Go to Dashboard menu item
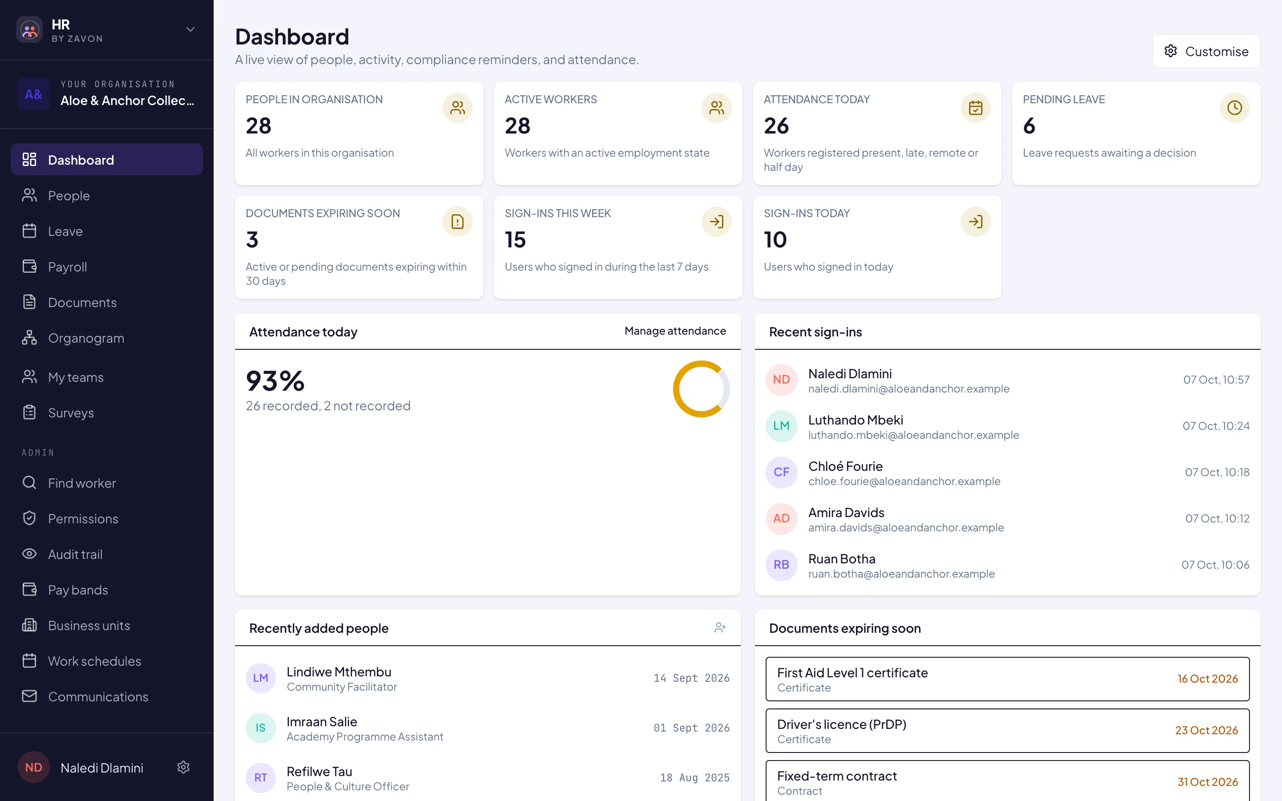Image resolution: width=1282 pixels, height=801 pixels. [107, 159]
